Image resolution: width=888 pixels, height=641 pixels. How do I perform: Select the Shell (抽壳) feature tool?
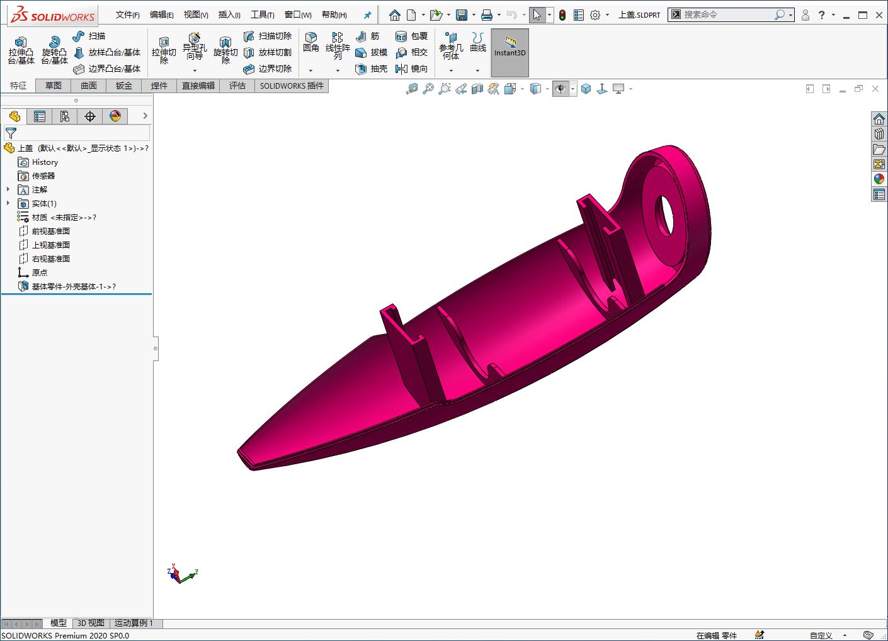pos(371,69)
